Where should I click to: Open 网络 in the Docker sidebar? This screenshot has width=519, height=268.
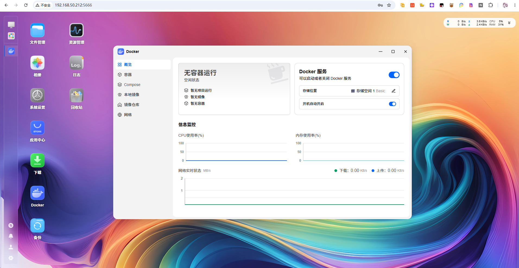143,115
